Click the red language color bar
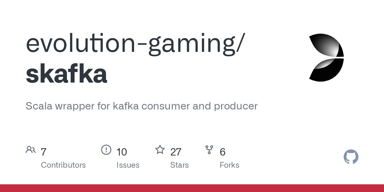 click(192, 188)
